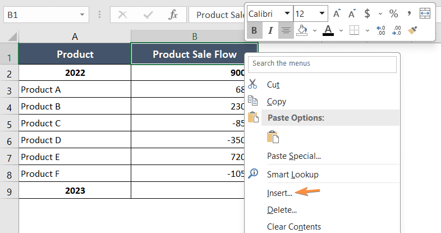Click the Paste Options header icon

(x=253, y=117)
